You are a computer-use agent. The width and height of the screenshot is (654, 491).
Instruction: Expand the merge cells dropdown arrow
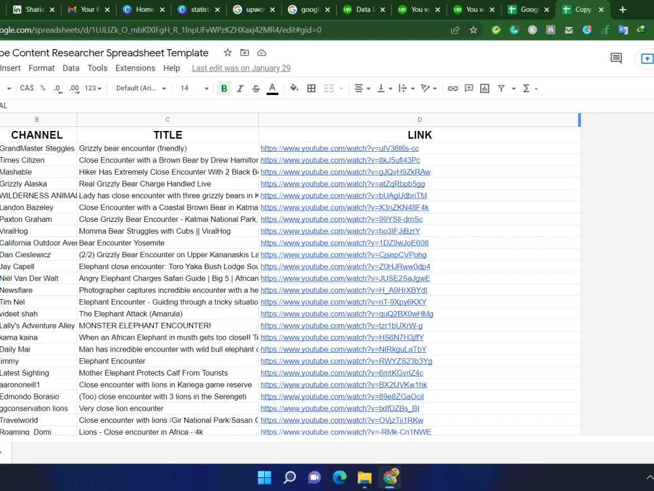click(341, 88)
